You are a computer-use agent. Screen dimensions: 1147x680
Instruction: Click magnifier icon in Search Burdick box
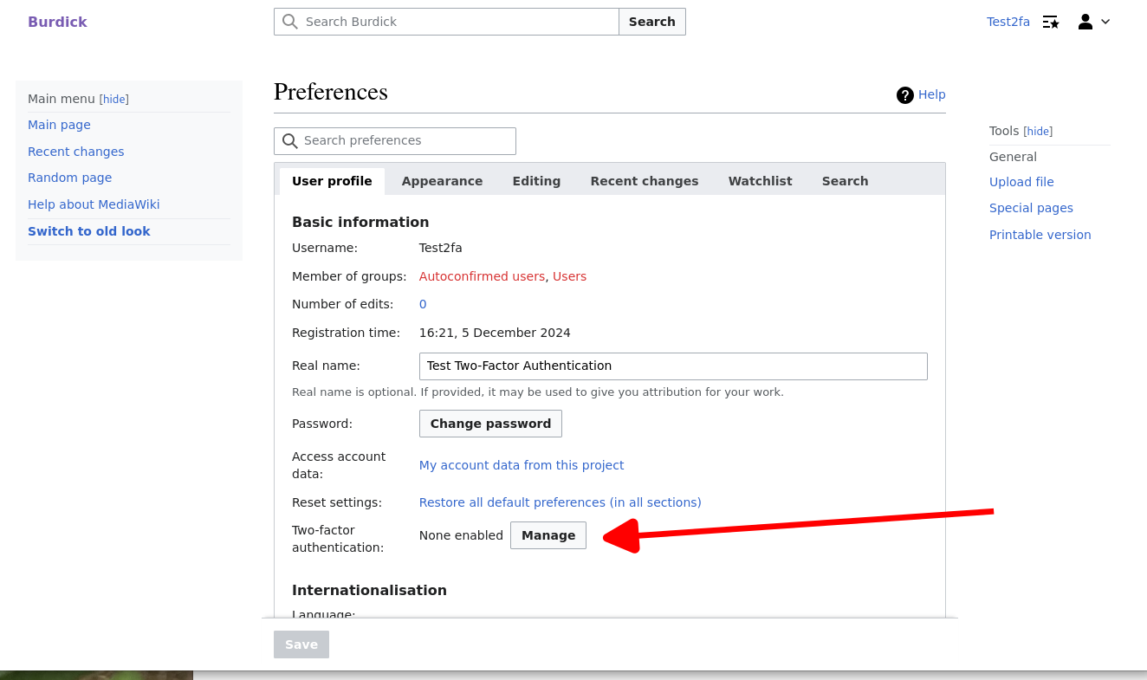coord(290,22)
